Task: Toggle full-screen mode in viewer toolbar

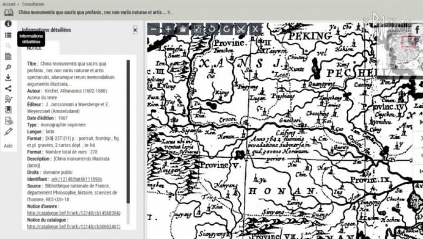Action: [197, 30]
